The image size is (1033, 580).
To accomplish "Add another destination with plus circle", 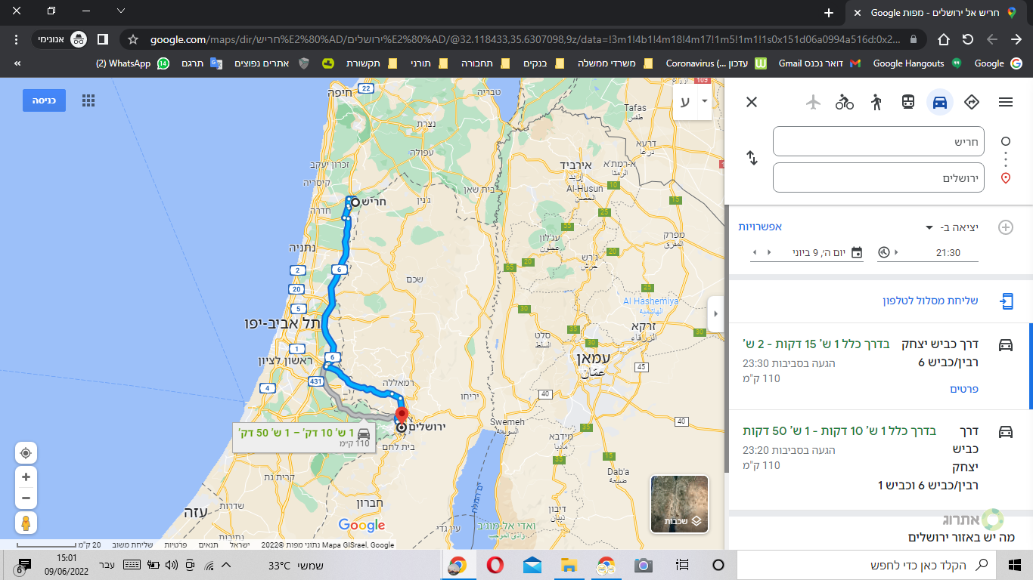I will pos(1006,227).
